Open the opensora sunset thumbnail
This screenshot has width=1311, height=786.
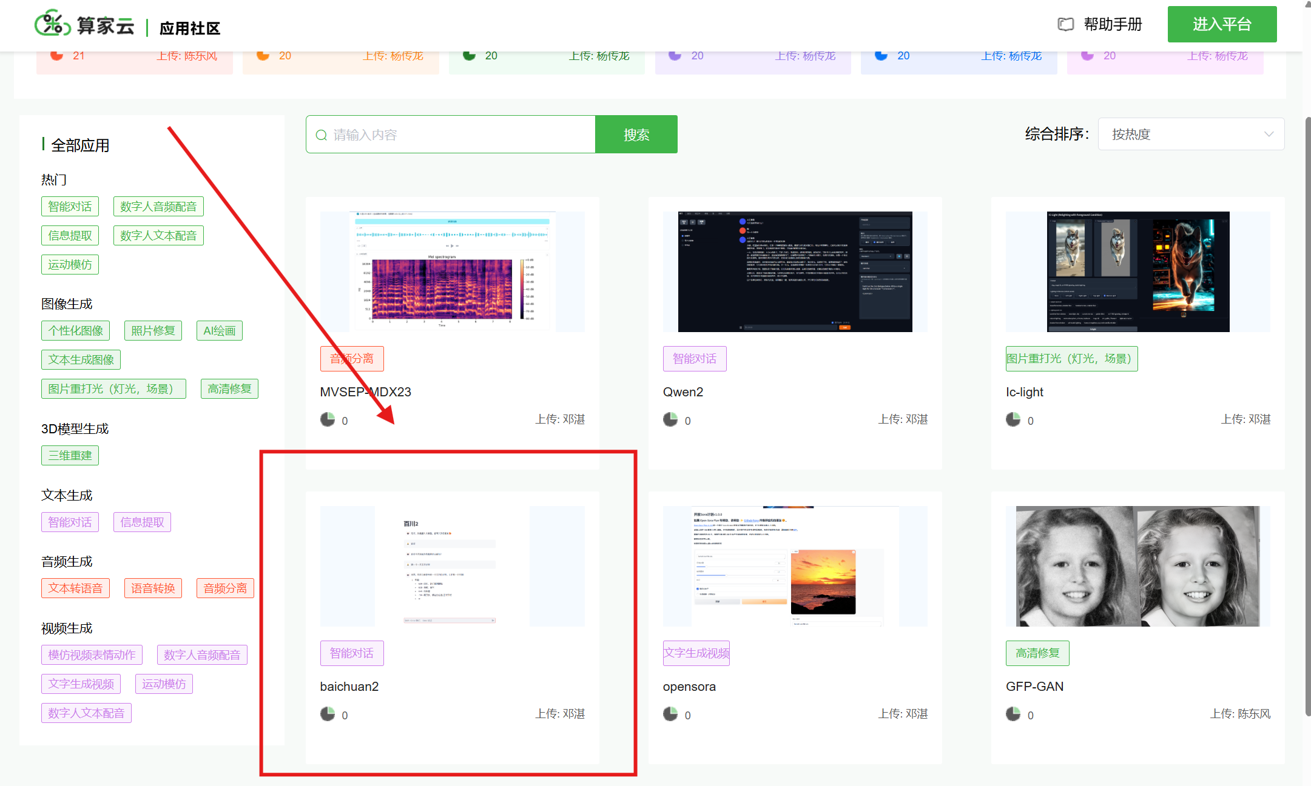795,566
